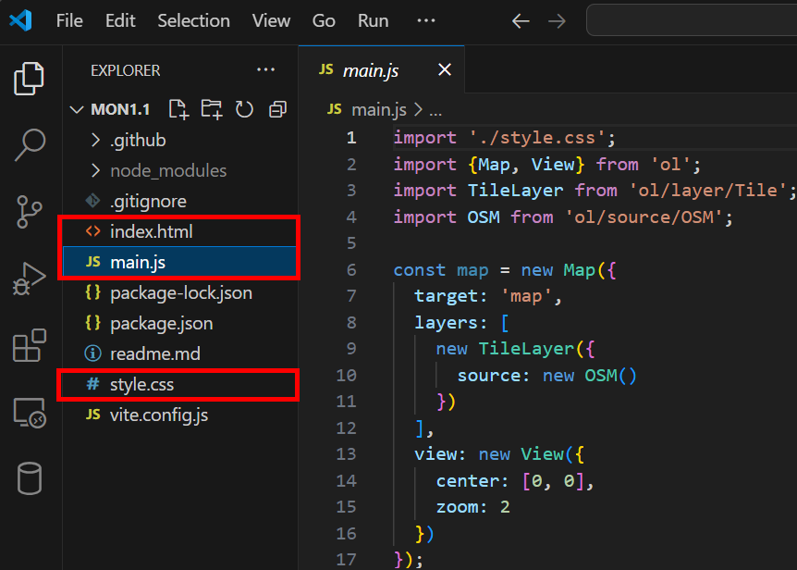This screenshot has height=570, width=797.
Task: Click 'const map' declaration on line 6
Action: click(441, 270)
